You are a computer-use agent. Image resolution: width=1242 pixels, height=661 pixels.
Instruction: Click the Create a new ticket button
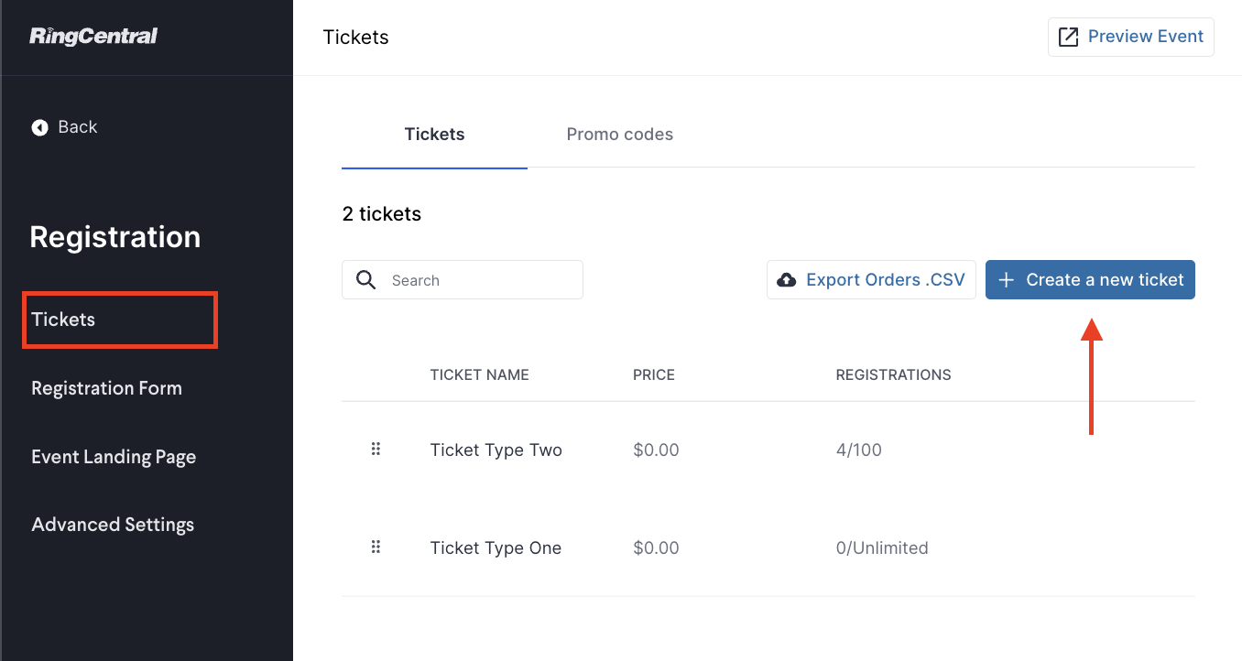coord(1090,280)
